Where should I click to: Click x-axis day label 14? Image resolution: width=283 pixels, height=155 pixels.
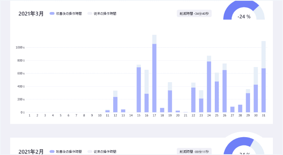(131, 115)
